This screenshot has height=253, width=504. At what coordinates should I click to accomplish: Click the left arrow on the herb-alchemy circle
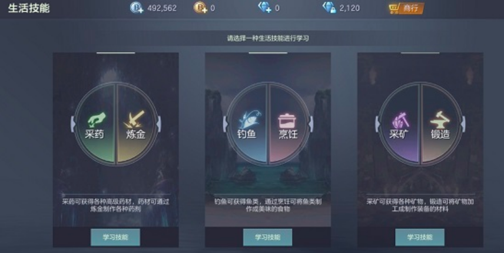click(73, 124)
